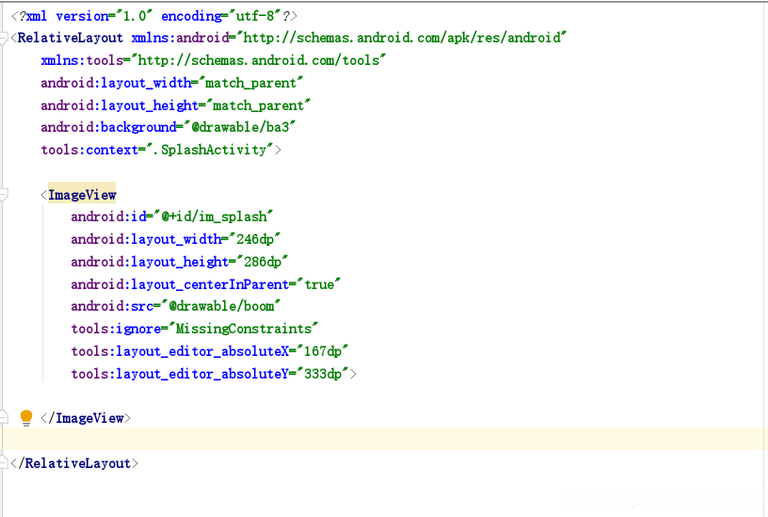Click the "MissingConstraints" tools:ignore value

coord(244,329)
